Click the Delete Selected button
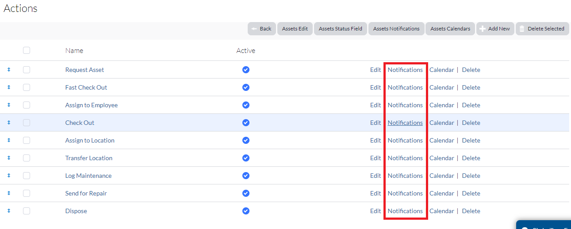 542,29
